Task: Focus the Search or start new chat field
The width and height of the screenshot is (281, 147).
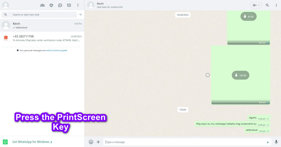Action: (x=39, y=15)
